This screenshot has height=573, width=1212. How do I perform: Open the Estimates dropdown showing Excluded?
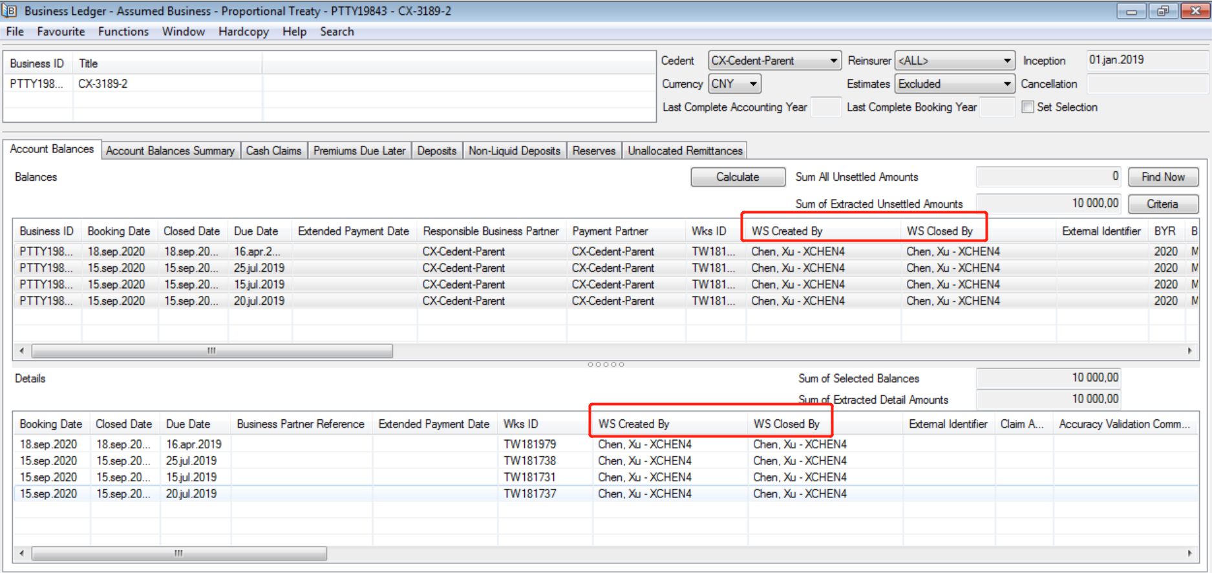[x=1006, y=84]
